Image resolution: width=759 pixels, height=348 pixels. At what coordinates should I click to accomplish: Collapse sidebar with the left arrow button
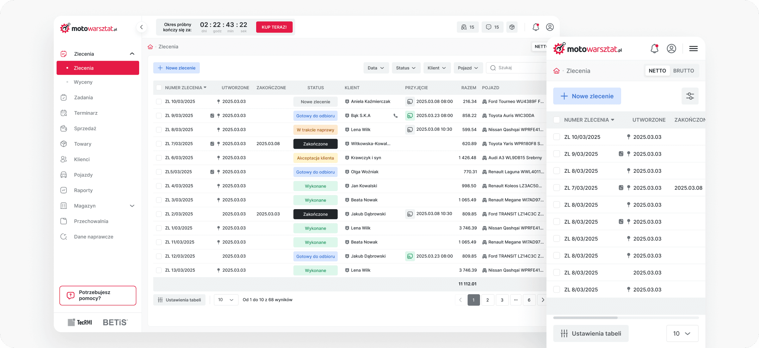click(141, 27)
